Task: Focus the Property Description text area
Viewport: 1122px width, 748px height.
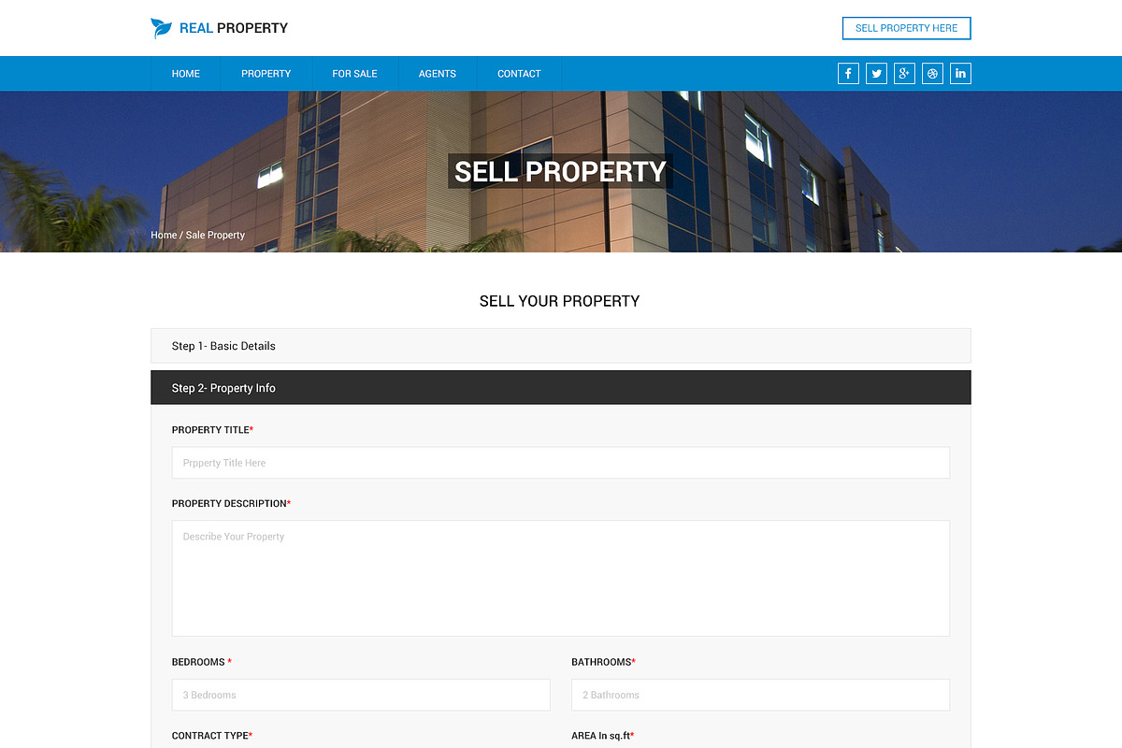Action: pyautogui.click(x=561, y=579)
